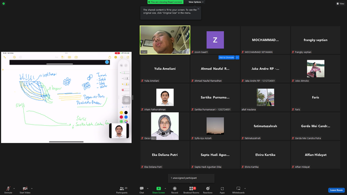This screenshot has width=347, height=195.
Task: Select the Elvira Kartika tile
Action: point(265,155)
